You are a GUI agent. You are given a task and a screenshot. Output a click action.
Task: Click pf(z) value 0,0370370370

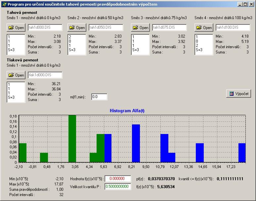(161, 179)
